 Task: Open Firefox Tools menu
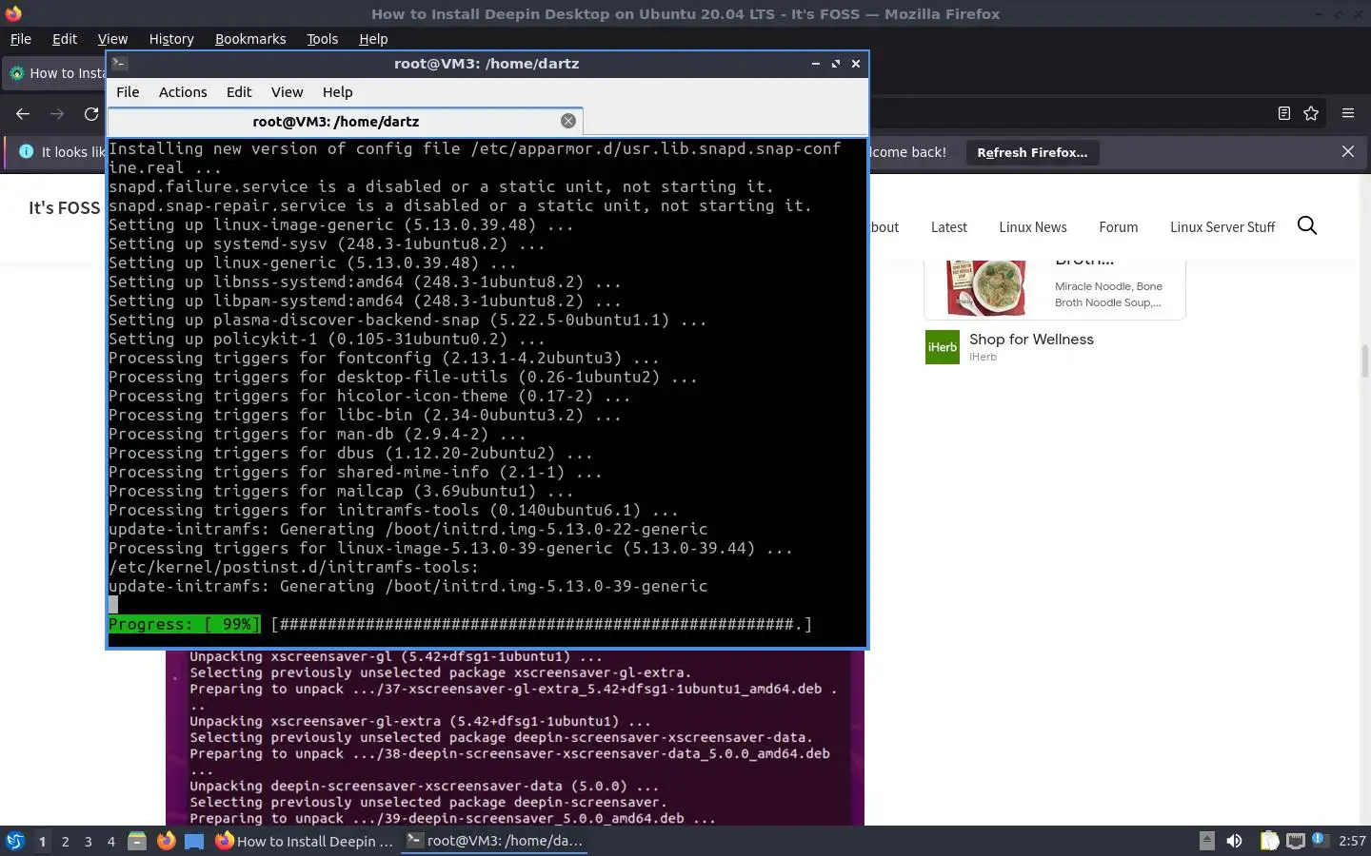coord(322,39)
